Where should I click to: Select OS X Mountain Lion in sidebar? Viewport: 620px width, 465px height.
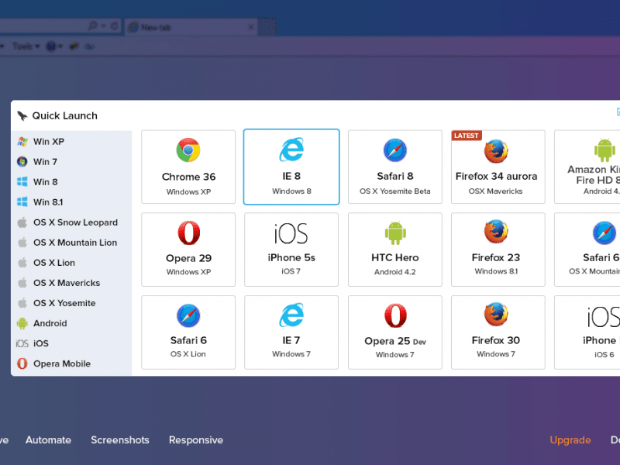tap(71, 243)
